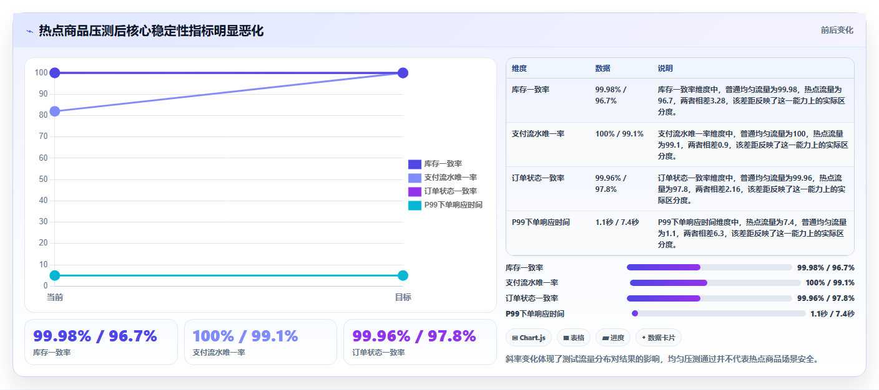Click the 库存一致率 progress bar

[709, 267]
